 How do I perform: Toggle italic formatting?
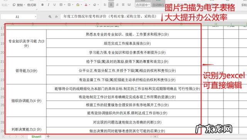point(48,5)
